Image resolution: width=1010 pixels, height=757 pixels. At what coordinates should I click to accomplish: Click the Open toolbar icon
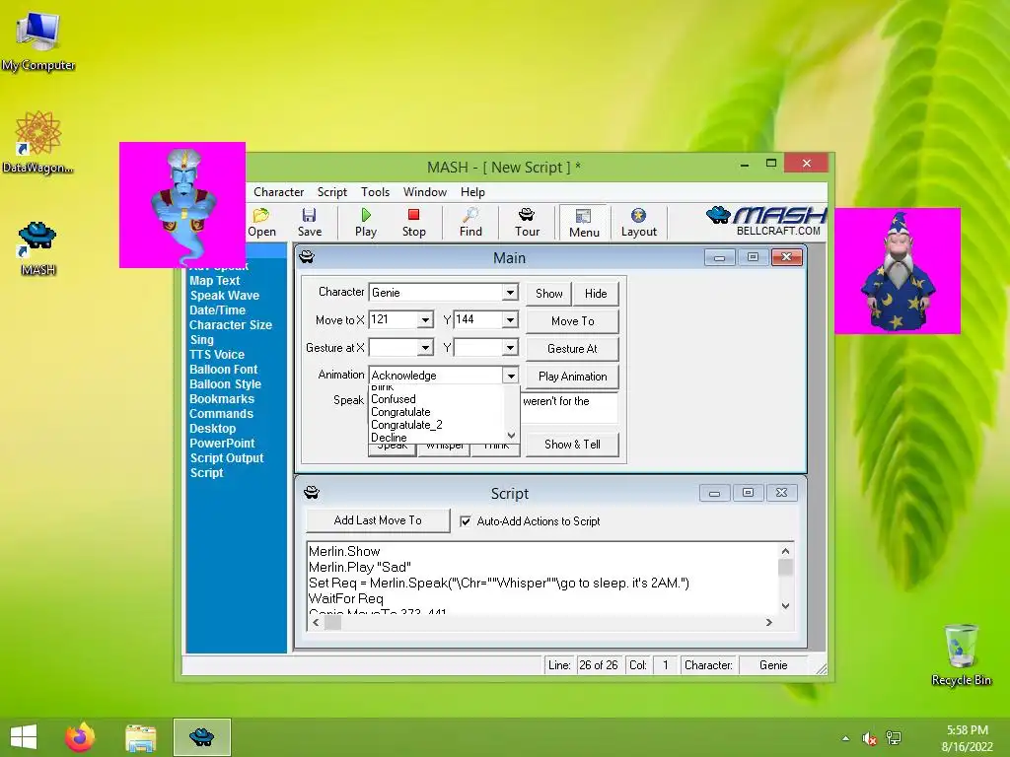click(x=261, y=222)
